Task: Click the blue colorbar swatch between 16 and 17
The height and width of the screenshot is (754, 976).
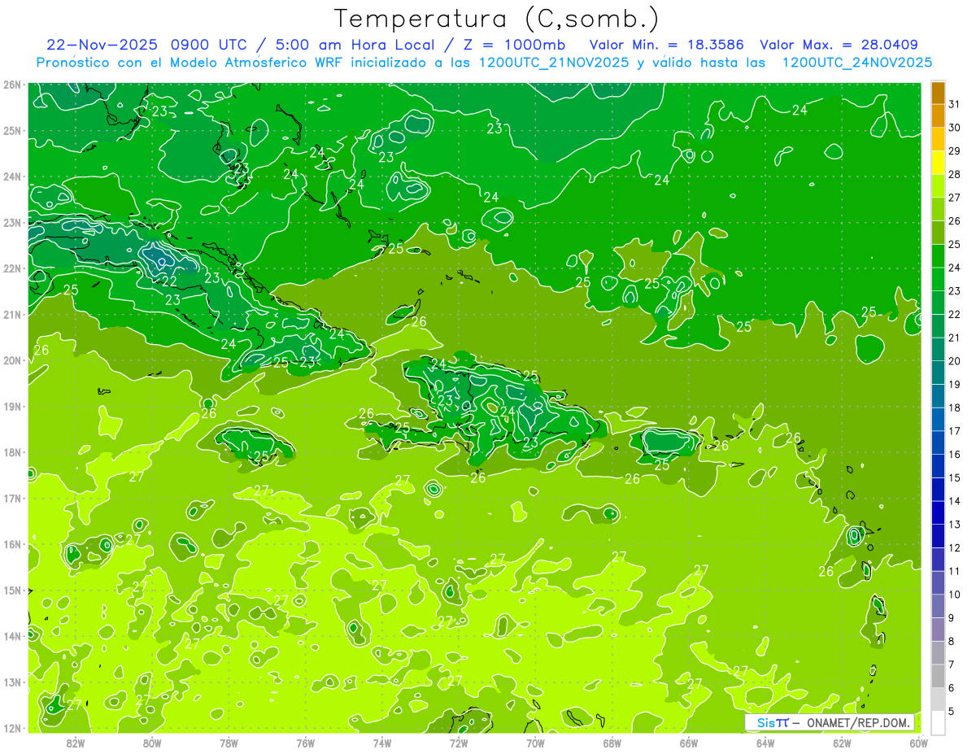Action: [938, 443]
